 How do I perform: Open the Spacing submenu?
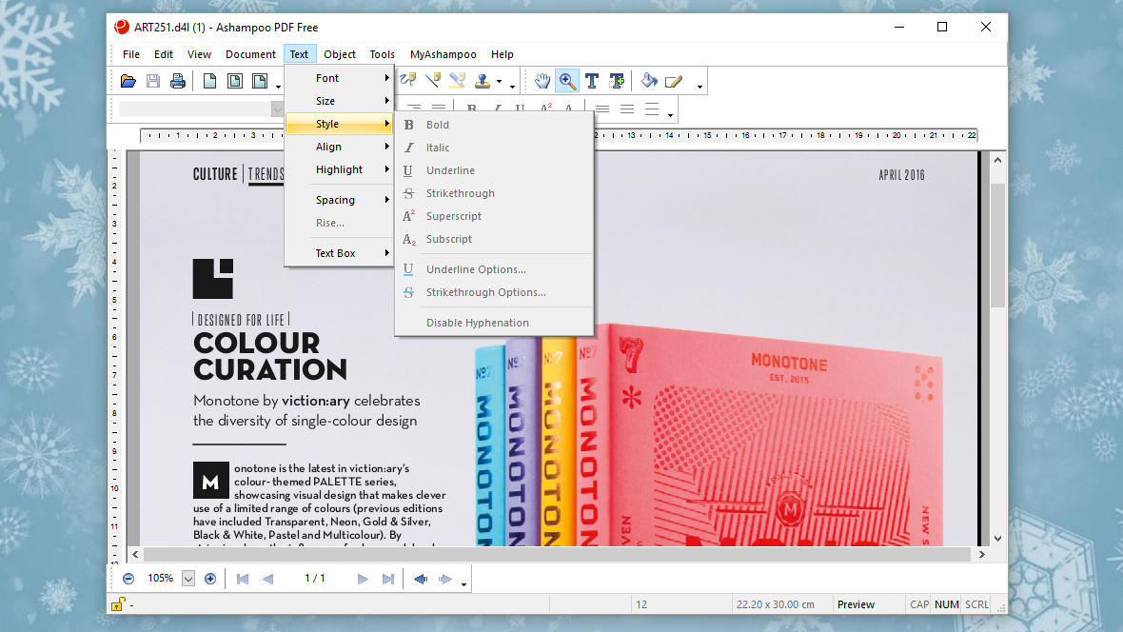pyautogui.click(x=340, y=199)
